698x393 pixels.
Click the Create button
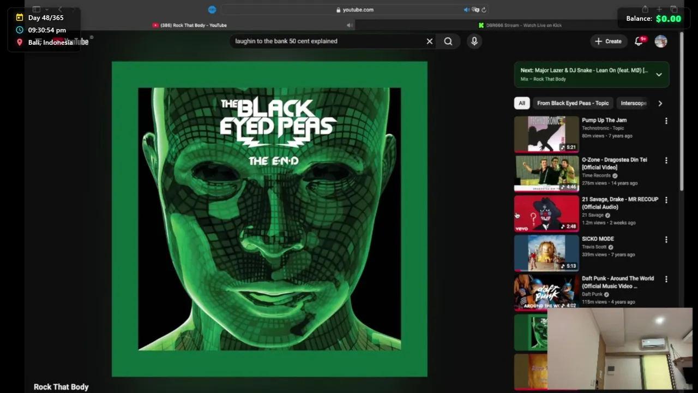pyautogui.click(x=608, y=41)
